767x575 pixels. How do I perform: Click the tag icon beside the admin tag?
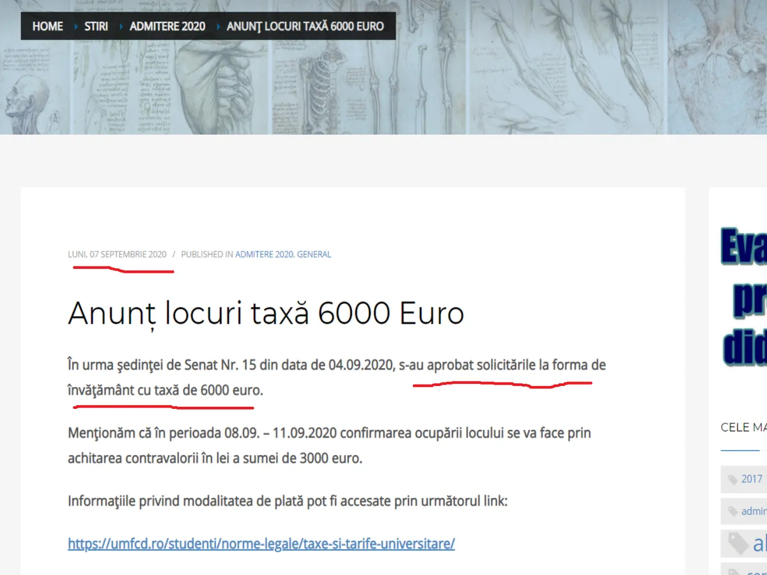pos(732,512)
